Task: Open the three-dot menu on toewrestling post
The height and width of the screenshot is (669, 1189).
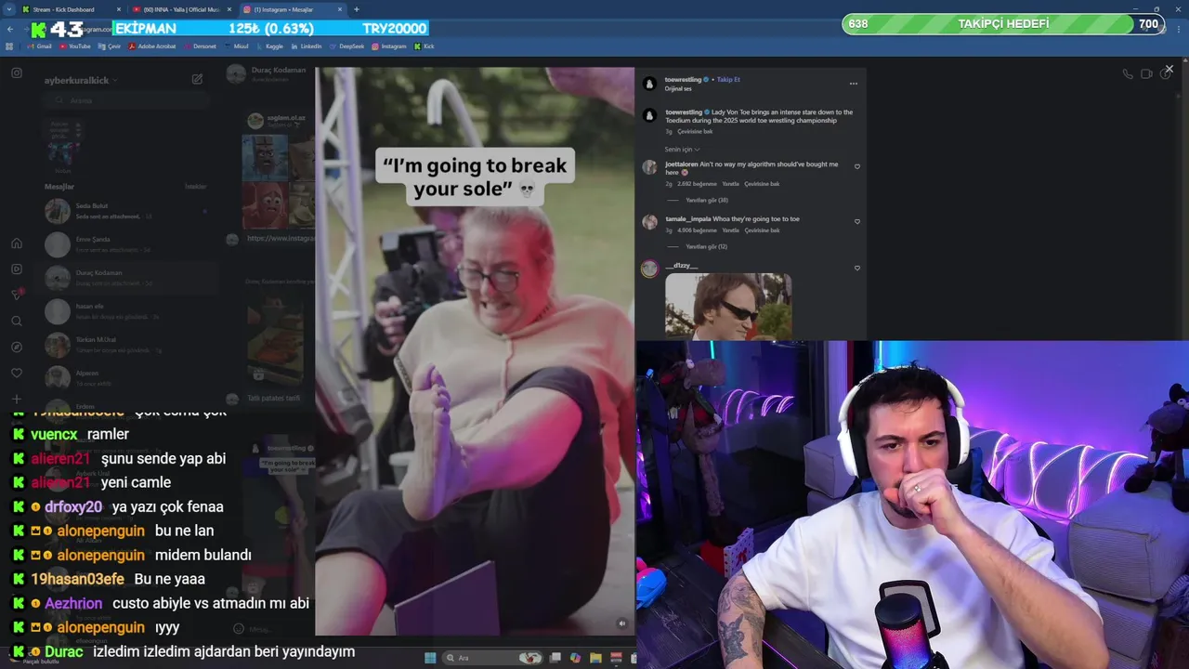Action: click(853, 84)
